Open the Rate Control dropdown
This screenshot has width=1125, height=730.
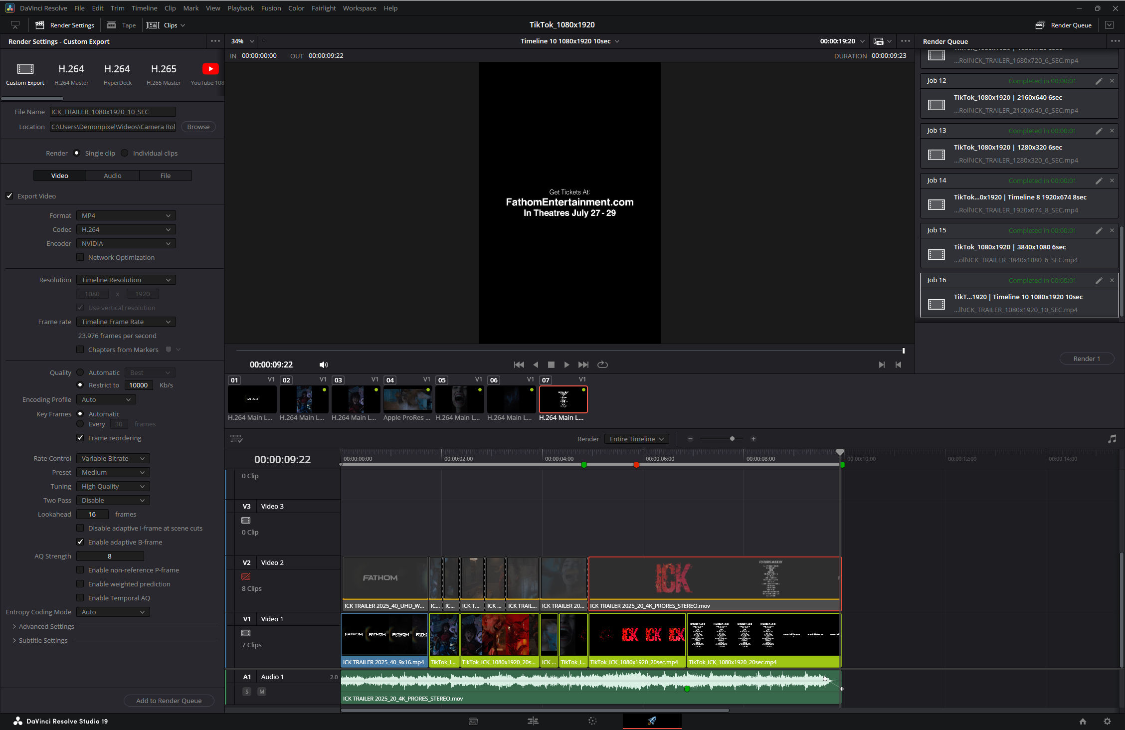pos(113,458)
